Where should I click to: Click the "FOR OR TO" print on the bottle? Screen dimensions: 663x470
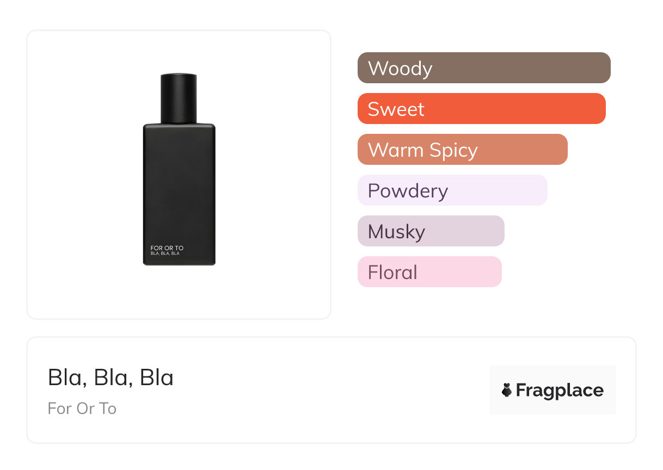point(167,248)
